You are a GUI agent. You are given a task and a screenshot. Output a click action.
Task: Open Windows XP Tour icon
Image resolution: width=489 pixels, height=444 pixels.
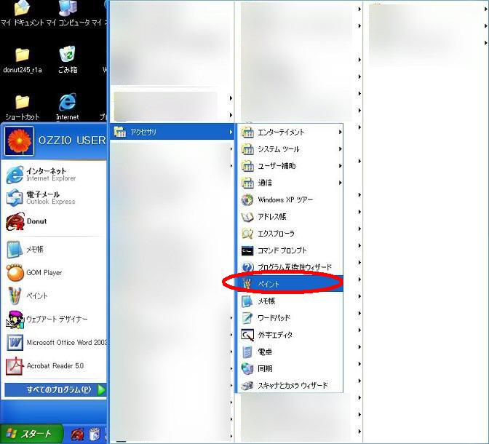coord(247,199)
